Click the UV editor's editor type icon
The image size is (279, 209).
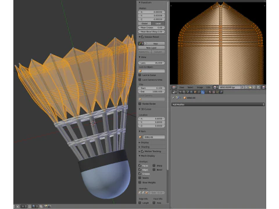[x=174, y=87]
